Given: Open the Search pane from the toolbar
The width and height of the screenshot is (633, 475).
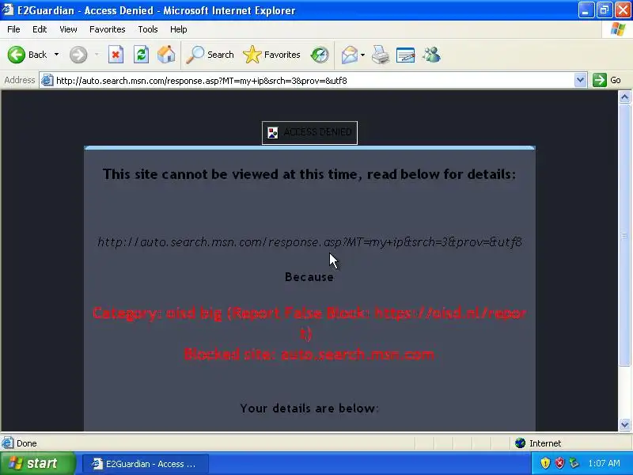Looking at the screenshot, I should 210,55.
